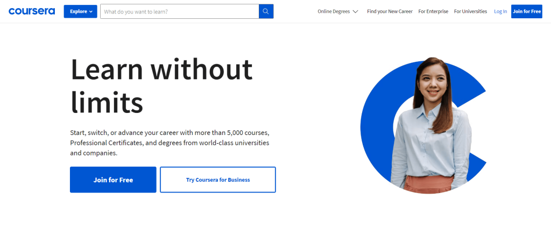The width and height of the screenshot is (551, 227).
Task: Click the Coursera logo in the header
Action: (x=32, y=11)
